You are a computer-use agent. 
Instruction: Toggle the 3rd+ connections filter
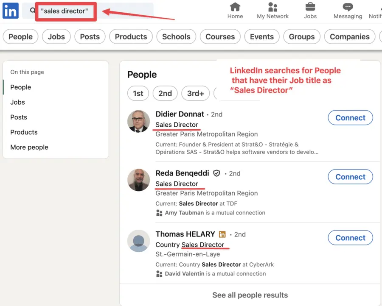pos(195,93)
